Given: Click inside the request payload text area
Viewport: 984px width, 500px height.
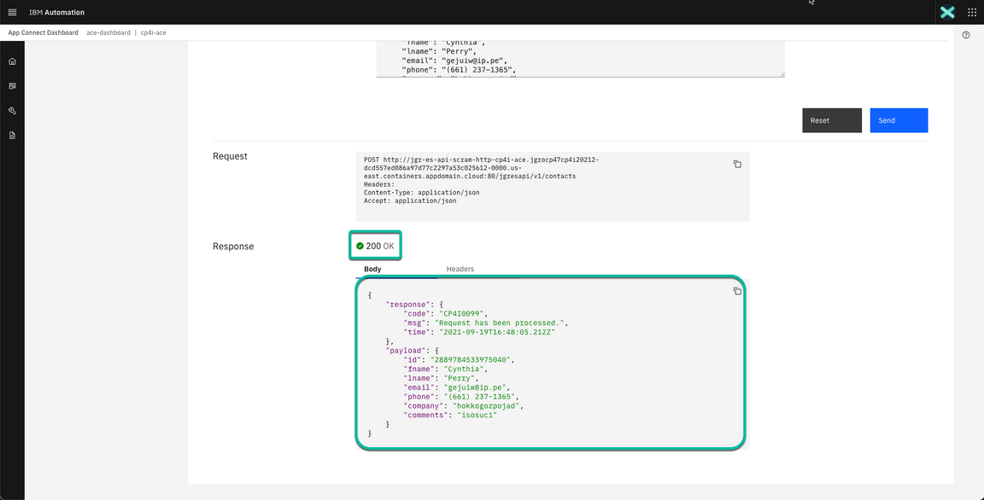Looking at the screenshot, I should pyautogui.click(x=579, y=55).
